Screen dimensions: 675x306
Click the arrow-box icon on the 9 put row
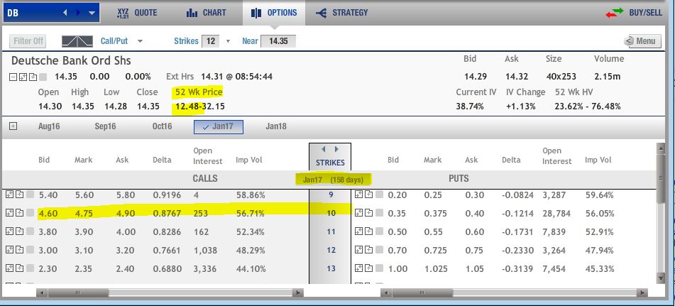pos(358,195)
